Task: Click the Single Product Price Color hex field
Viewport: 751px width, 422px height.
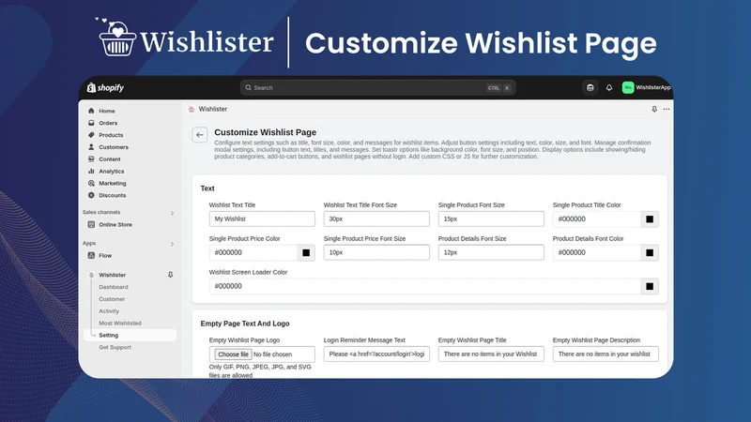Action: (253, 252)
